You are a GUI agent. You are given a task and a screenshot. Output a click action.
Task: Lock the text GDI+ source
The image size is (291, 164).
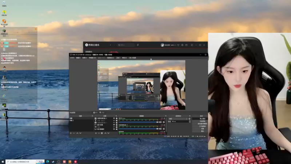click(116, 121)
